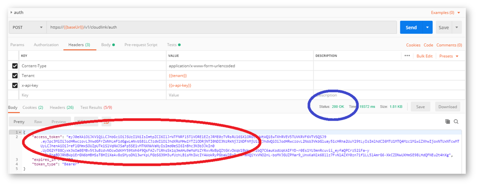Copy the response body to clipboard

447,121
